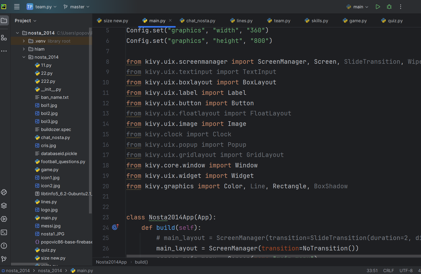Open the main menu hamburger icon

pos(16,7)
